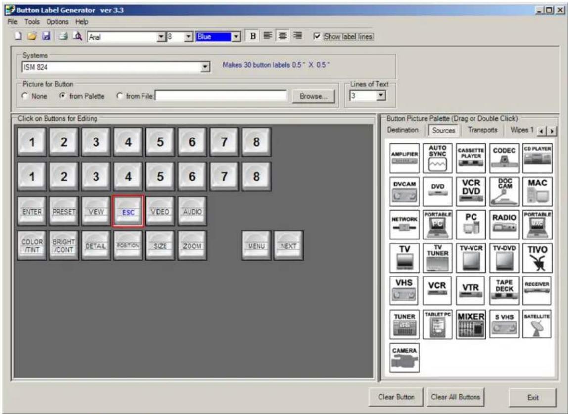Open the font name dropdown
The width and height of the screenshot is (568, 414).
click(161, 37)
